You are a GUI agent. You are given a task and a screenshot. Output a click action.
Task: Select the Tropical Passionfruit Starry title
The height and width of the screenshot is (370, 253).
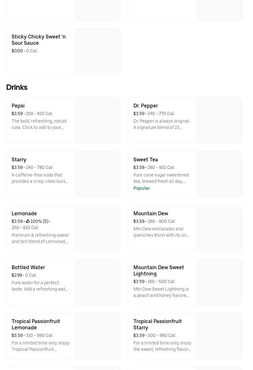158,324
